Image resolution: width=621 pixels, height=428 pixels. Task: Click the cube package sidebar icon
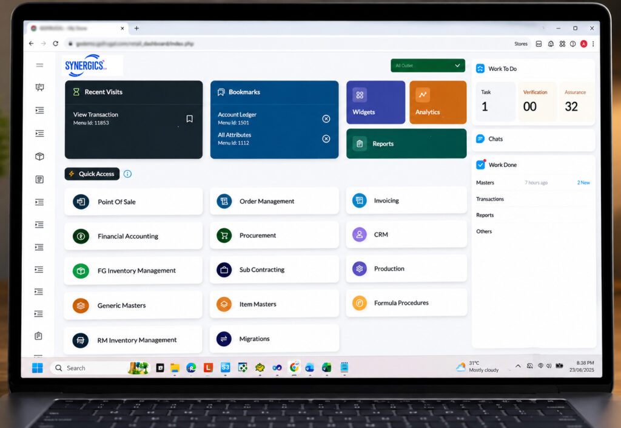tap(39, 157)
